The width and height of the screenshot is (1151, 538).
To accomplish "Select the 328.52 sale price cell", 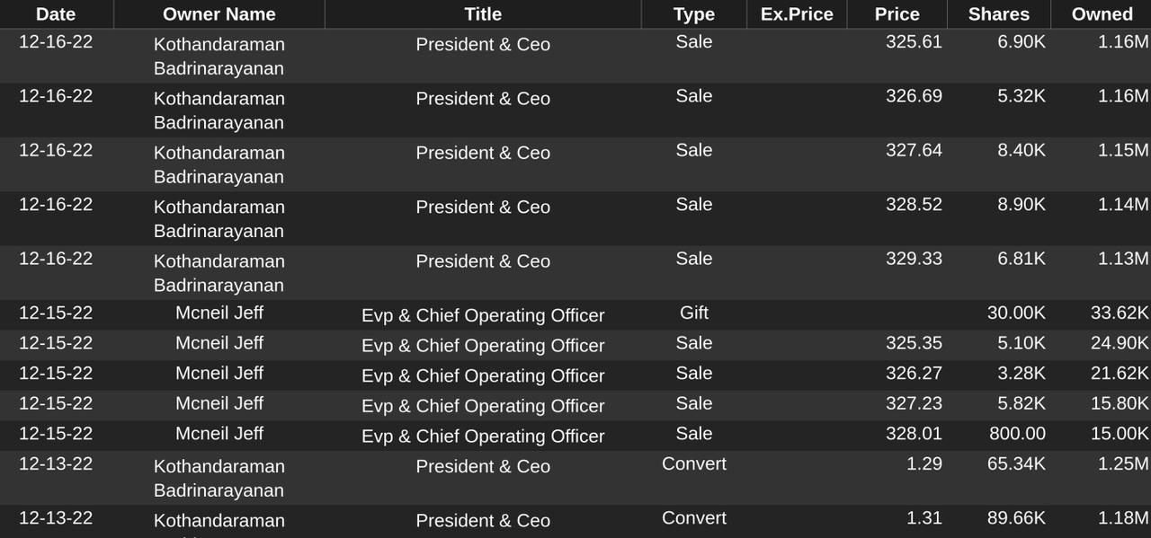I will 914,205.
